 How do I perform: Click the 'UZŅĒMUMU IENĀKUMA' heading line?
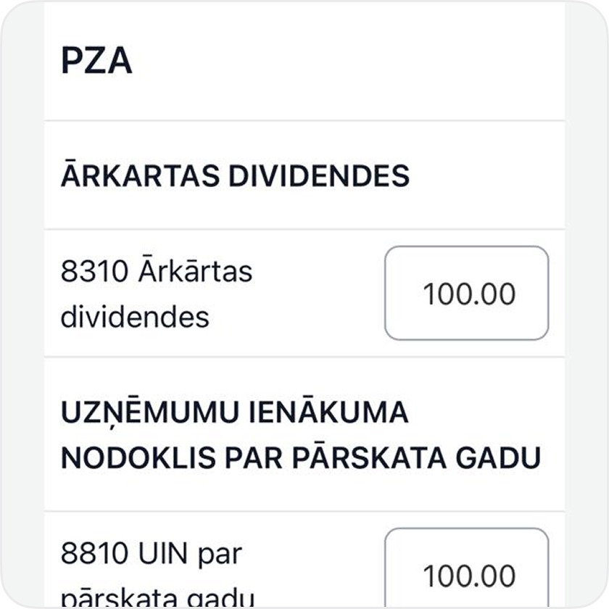tap(235, 412)
